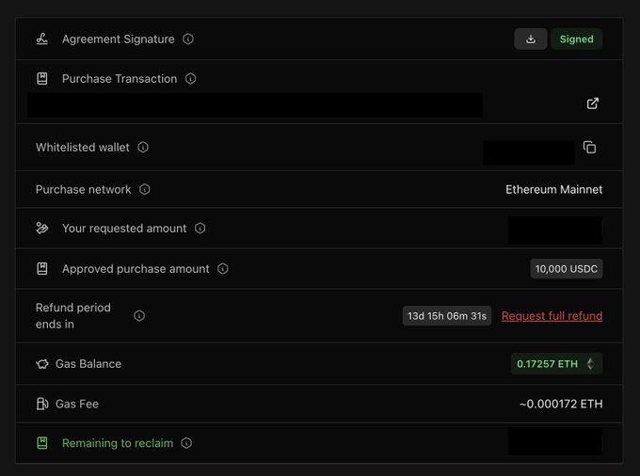
Task: Open purchase transaction in external explorer
Action: point(593,103)
